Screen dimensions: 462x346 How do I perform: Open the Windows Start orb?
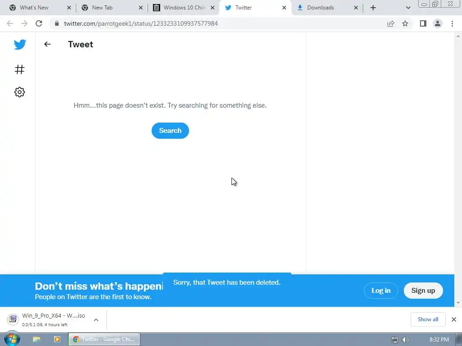[x=12, y=339]
